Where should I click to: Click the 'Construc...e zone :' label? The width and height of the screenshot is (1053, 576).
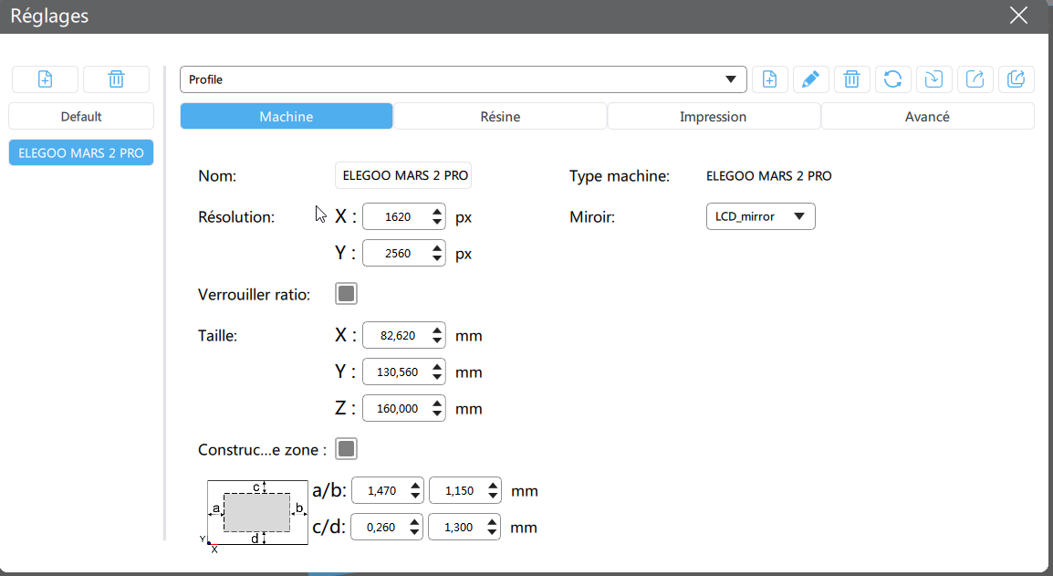262,450
